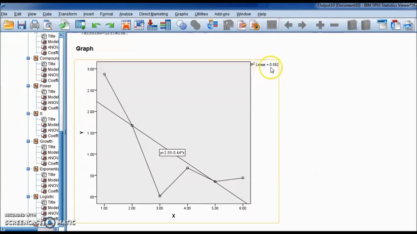Image resolution: width=417 pixels, height=234 pixels.
Task: Open the Data menu
Action: click(47, 14)
